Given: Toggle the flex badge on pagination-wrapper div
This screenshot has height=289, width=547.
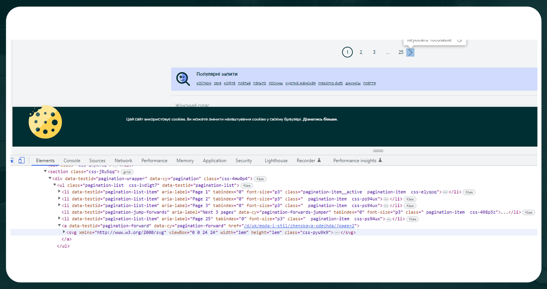Looking at the screenshot, I should click(x=259, y=179).
